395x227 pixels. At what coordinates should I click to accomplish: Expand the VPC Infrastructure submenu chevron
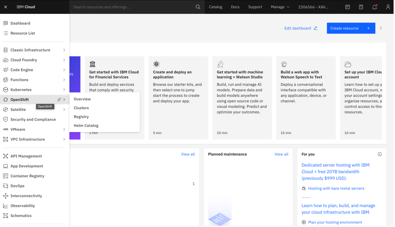(x=64, y=139)
